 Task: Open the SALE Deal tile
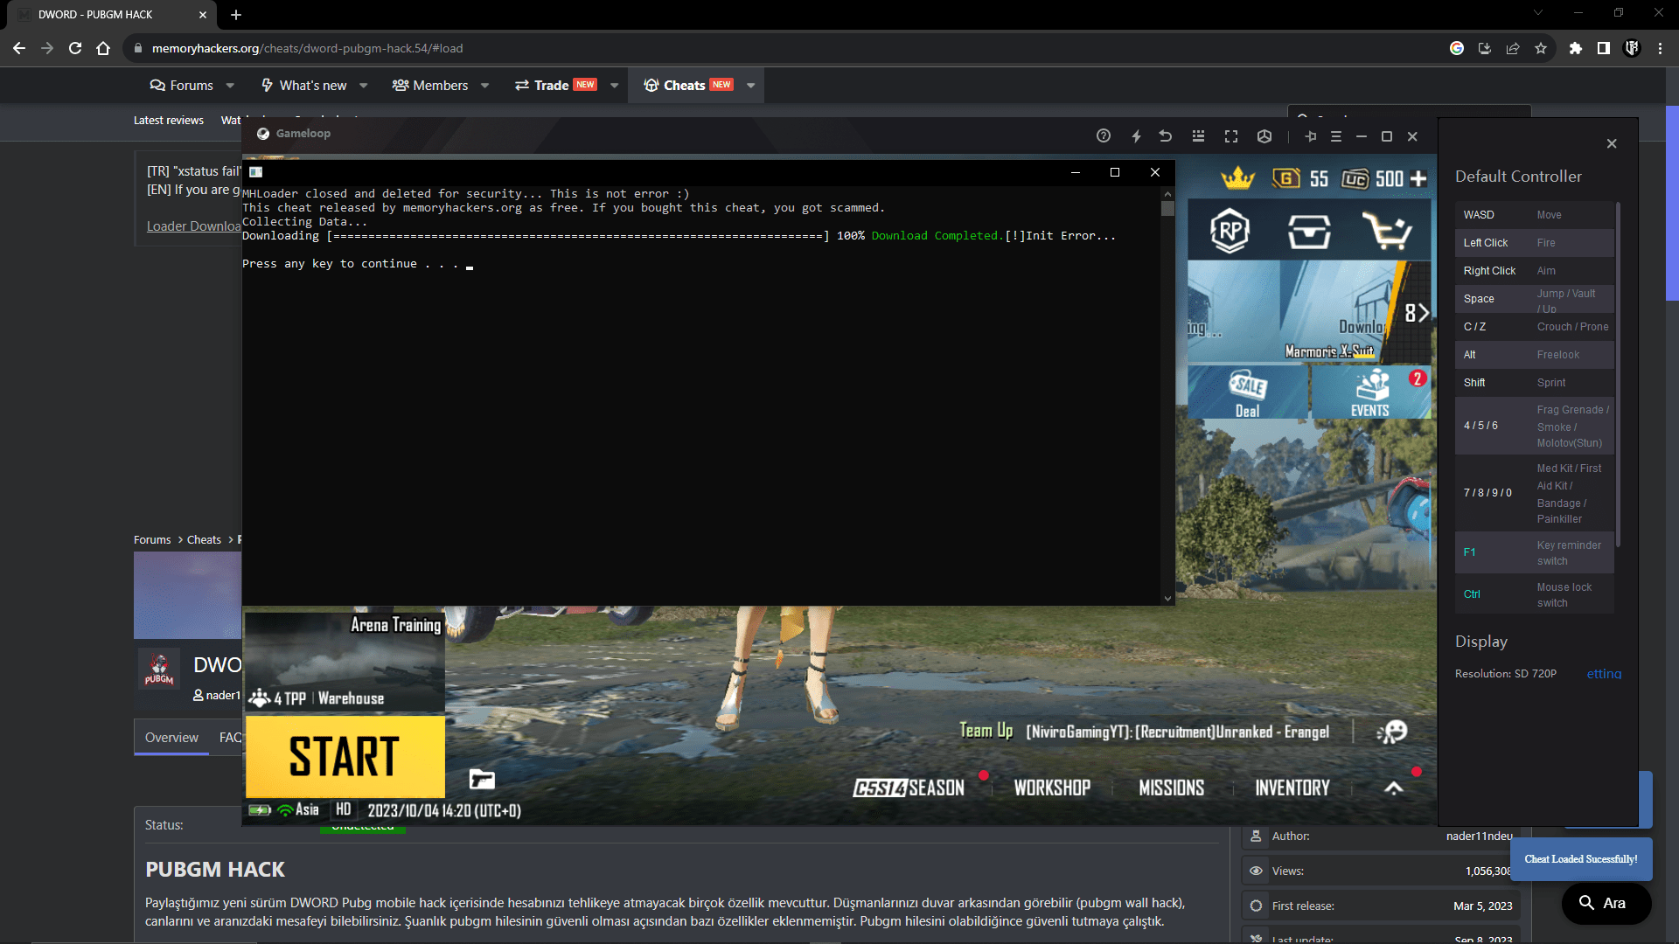pyautogui.click(x=1248, y=392)
